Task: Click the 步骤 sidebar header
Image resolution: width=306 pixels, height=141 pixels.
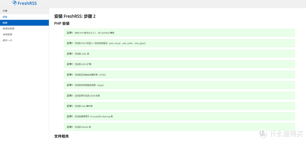Action: click(x=24, y=11)
